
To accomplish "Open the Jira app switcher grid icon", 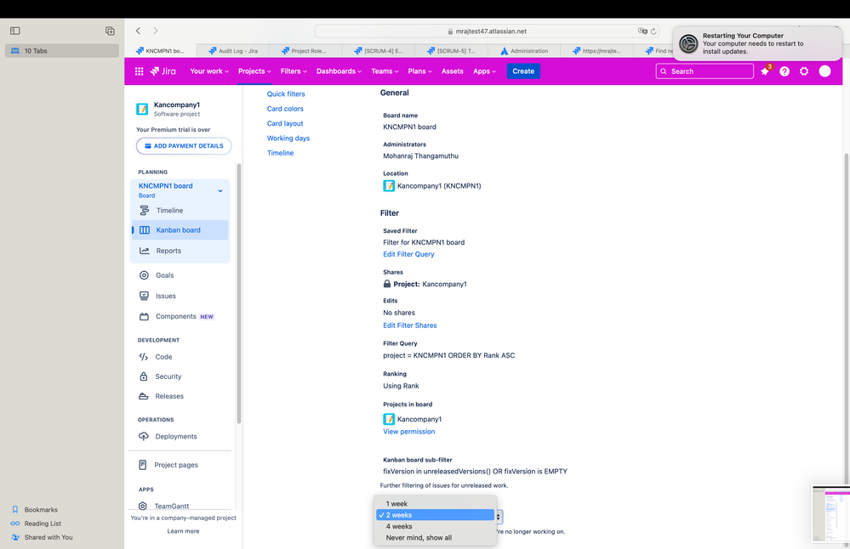I will (140, 71).
